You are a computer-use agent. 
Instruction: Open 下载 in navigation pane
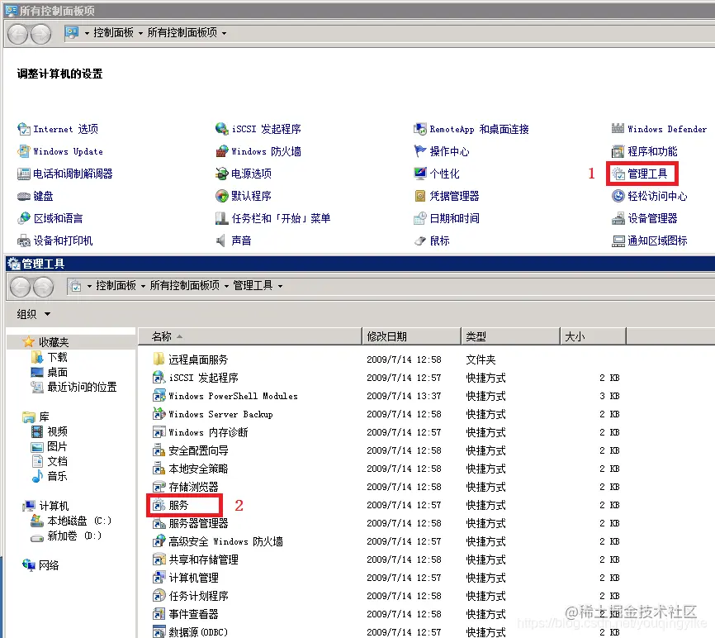click(x=57, y=357)
